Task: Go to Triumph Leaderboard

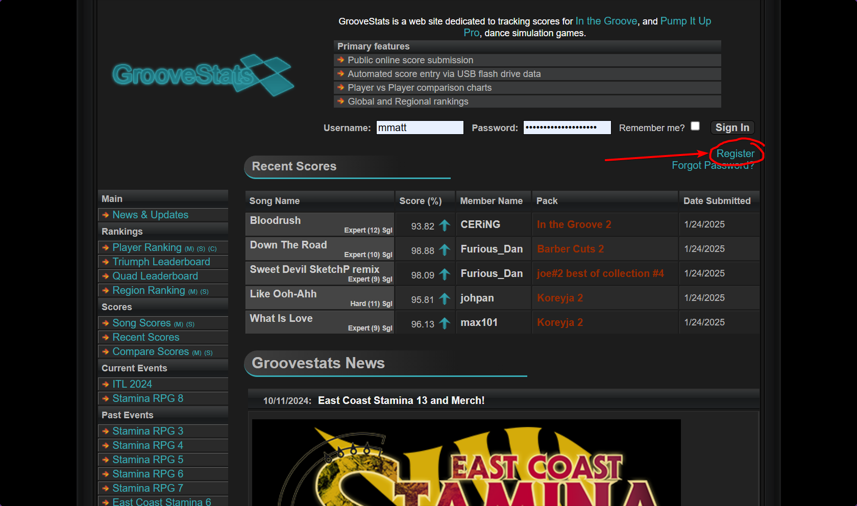Action: [x=161, y=262]
